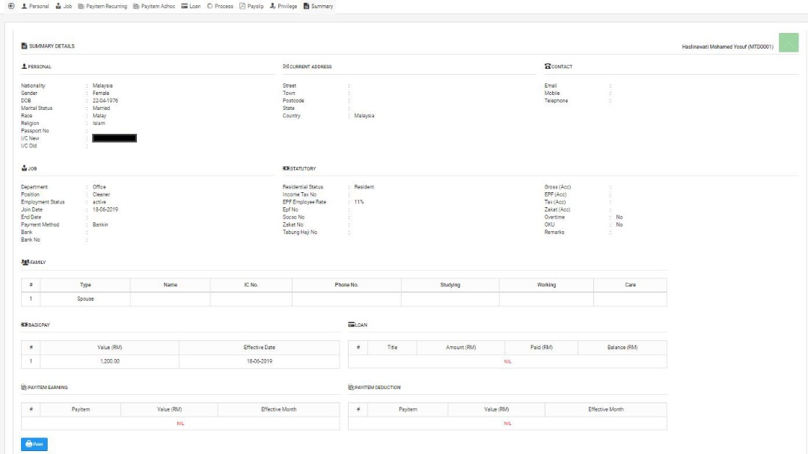Open the Personal tab
The image size is (808, 454).
click(x=35, y=6)
